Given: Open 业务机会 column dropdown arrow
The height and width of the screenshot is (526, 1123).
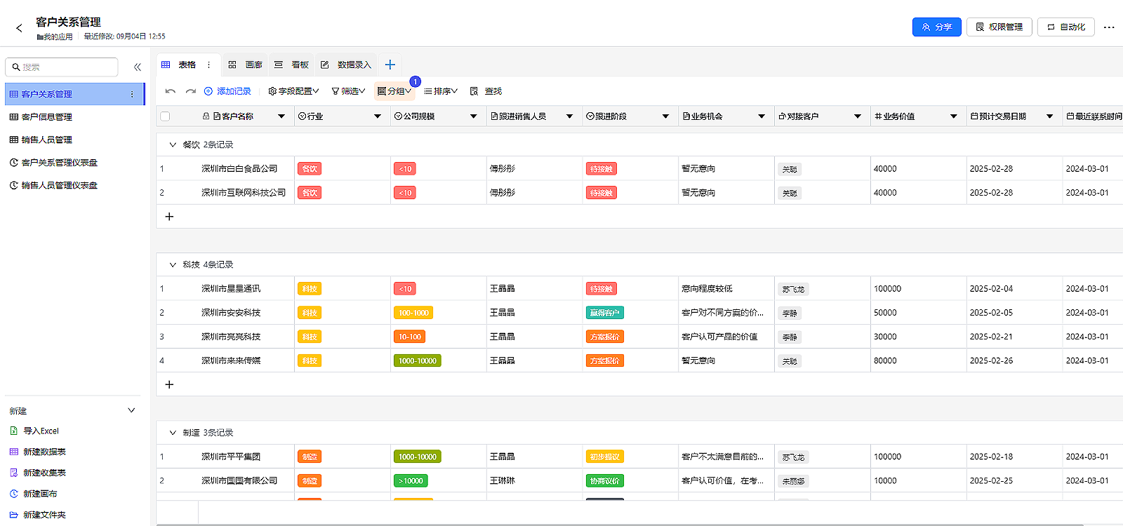Looking at the screenshot, I should [x=762, y=116].
